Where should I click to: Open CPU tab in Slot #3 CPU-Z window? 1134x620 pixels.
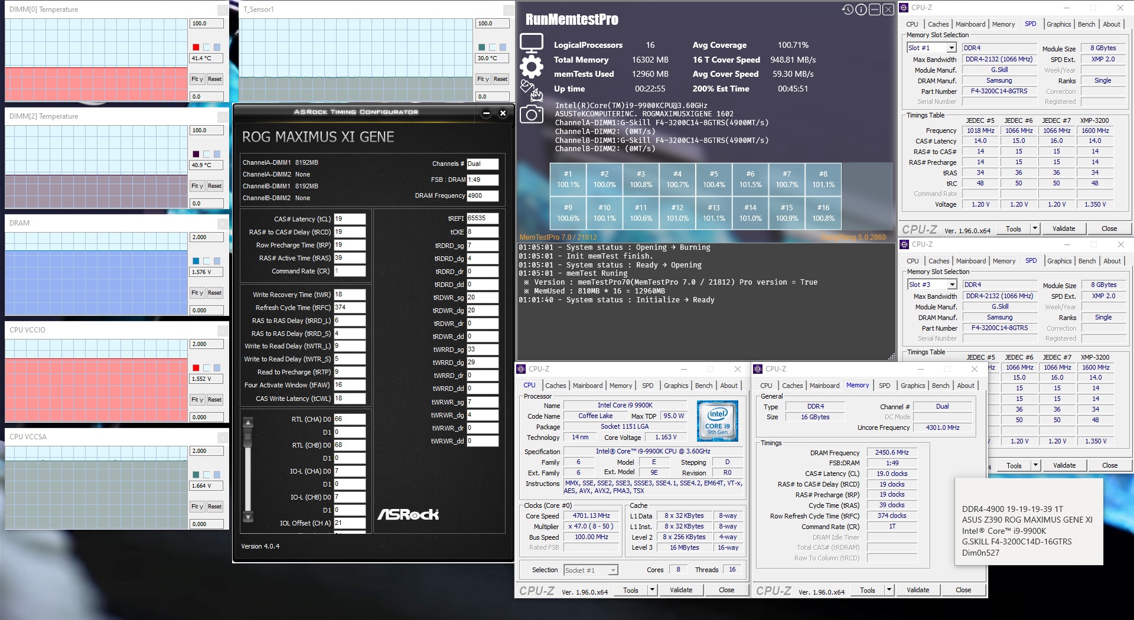point(913,261)
